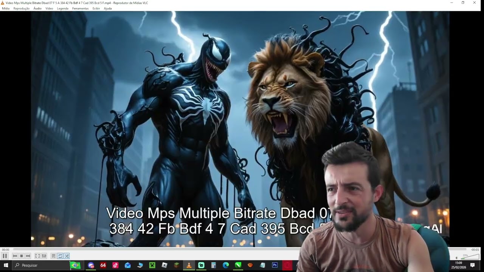Viewport: 484px width, 272px height.
Task: Open the red circle taskbar app
Action: pos(287,265)
